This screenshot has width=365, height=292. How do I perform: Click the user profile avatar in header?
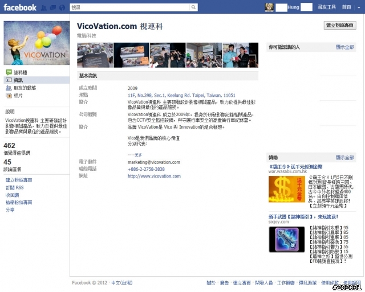(x=269, y=7)
